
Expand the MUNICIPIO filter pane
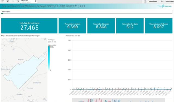[x=87, y=12]
